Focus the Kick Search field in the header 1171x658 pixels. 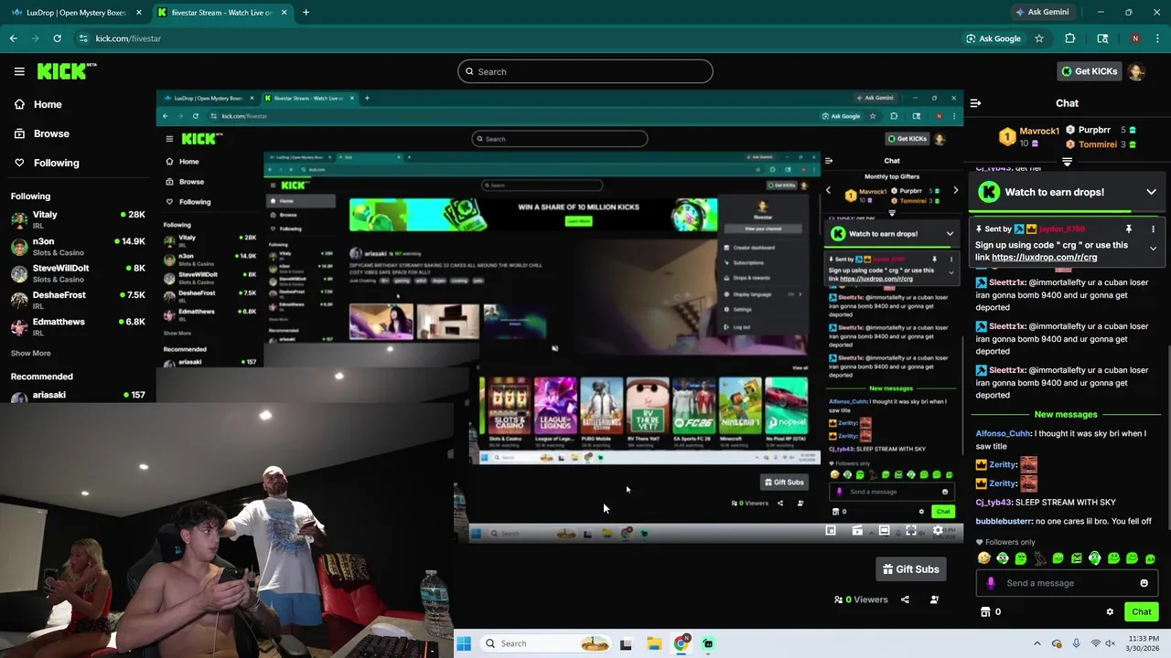click(x=585, y=71)
